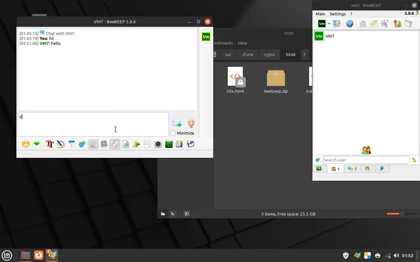Clear search with the broom icon
The width and height of the screenshot is (420, 262).
pos(414,160)
